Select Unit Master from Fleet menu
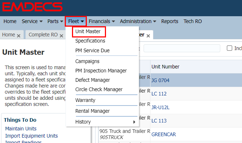The width and height of the screenshot is (242, 143). pos(88,31)
